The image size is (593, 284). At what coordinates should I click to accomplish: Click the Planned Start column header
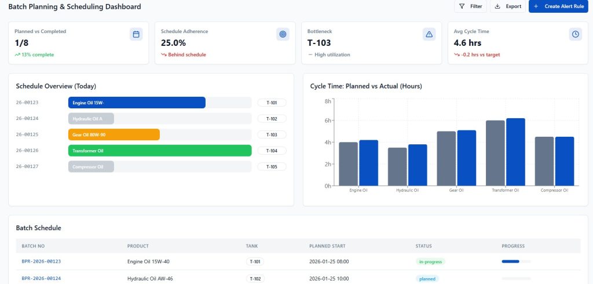tap(328, 246)
